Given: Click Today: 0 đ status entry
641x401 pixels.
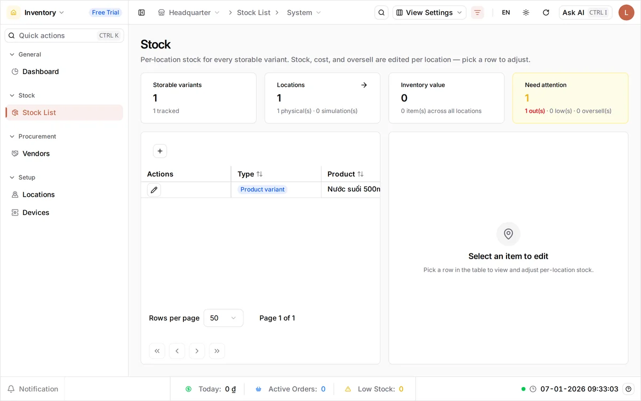Looking at the screenshot, I should point(211,389).
